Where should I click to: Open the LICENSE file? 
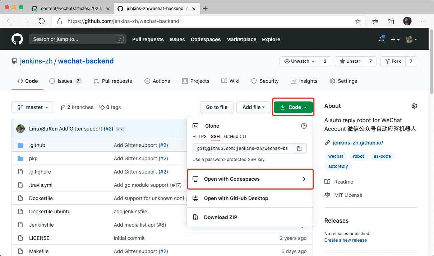tap(39, 238)
